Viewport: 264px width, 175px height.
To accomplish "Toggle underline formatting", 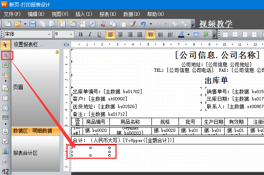I will coord(99,34).
